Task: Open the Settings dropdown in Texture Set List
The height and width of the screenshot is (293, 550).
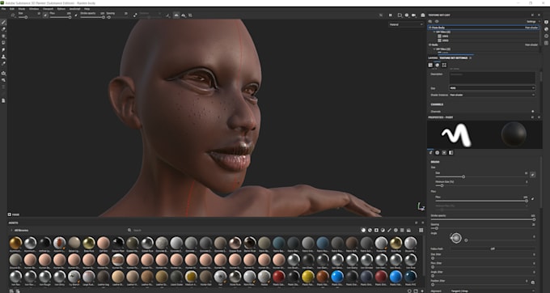Action: click(533, 21)
